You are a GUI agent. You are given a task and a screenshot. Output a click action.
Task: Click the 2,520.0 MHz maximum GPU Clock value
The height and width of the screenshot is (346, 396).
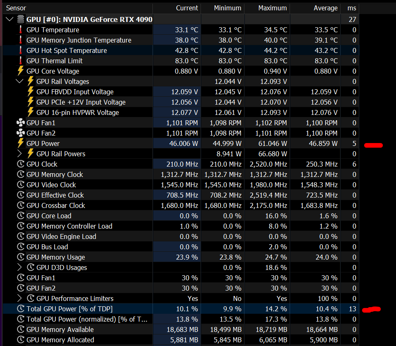[268, 164]
